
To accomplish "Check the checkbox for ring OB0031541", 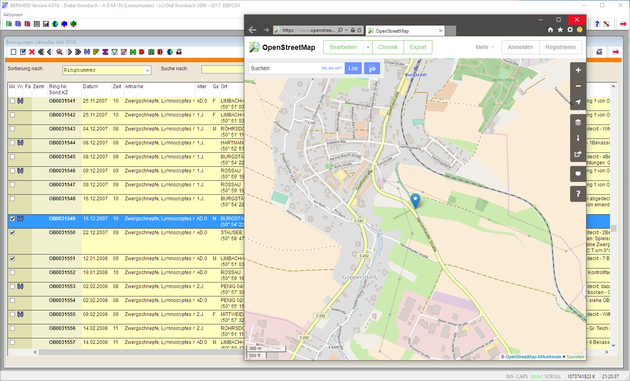I will 12,101.
